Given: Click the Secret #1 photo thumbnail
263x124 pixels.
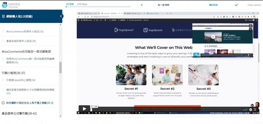Looking at the screenshot, I should pyautogui.click(x=131, y=75).
